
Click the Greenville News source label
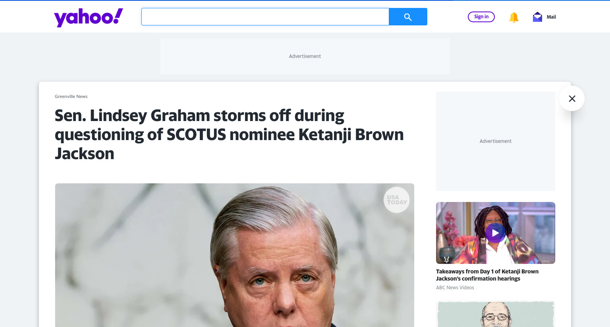pos(71,96)
